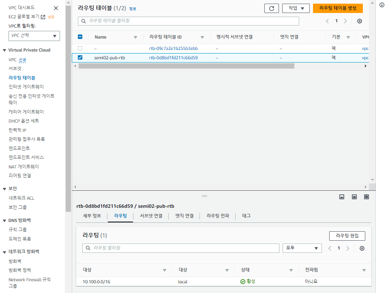Sort routes by second 대상 column
This screenshot has width=388, height=293.
tap(227, 270)
